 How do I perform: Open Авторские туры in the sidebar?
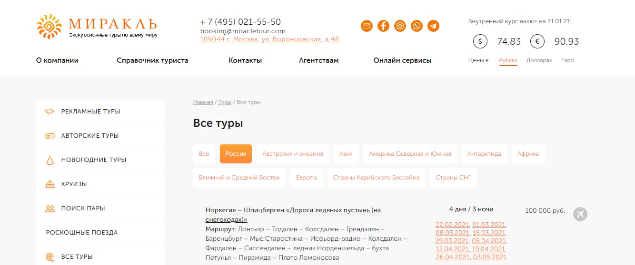click(100, 136)
